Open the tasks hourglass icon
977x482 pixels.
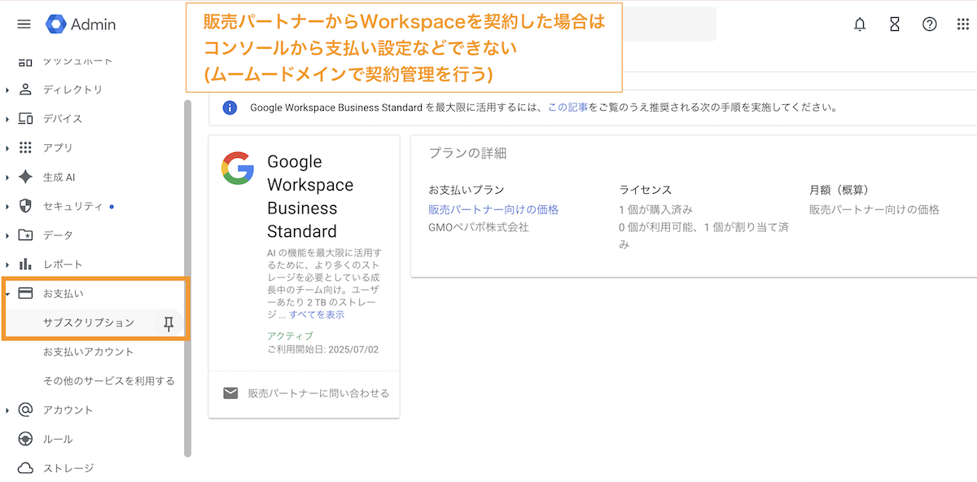click(x=895, y=24)
